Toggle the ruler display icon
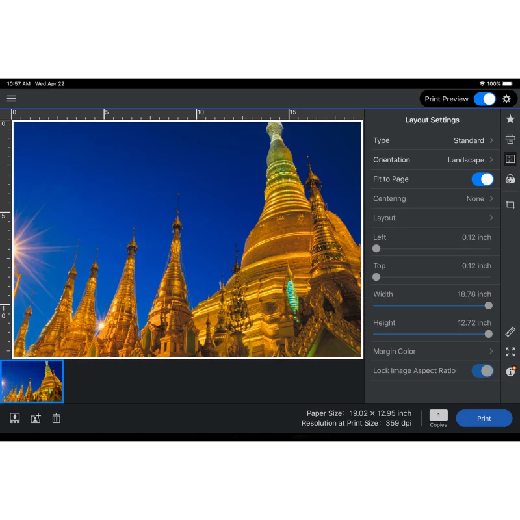Image resolution: width=520 pixels, height=520 pixels. [x=510, y=331]
